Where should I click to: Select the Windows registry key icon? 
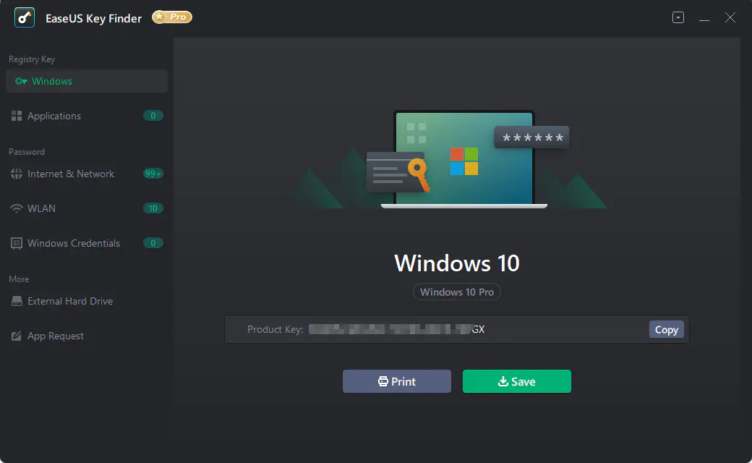tap(20, 81)
